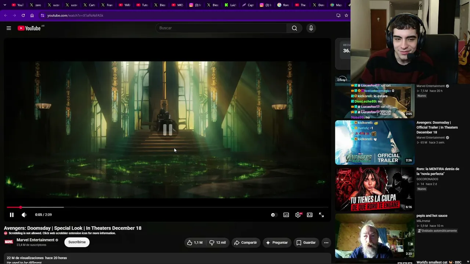Viewport: 470px width, 264px height.
Task: Toggle the autoplay switch in the player
Action: [273, 215]
